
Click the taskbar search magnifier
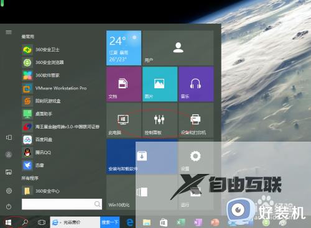(x=25, y=222)
